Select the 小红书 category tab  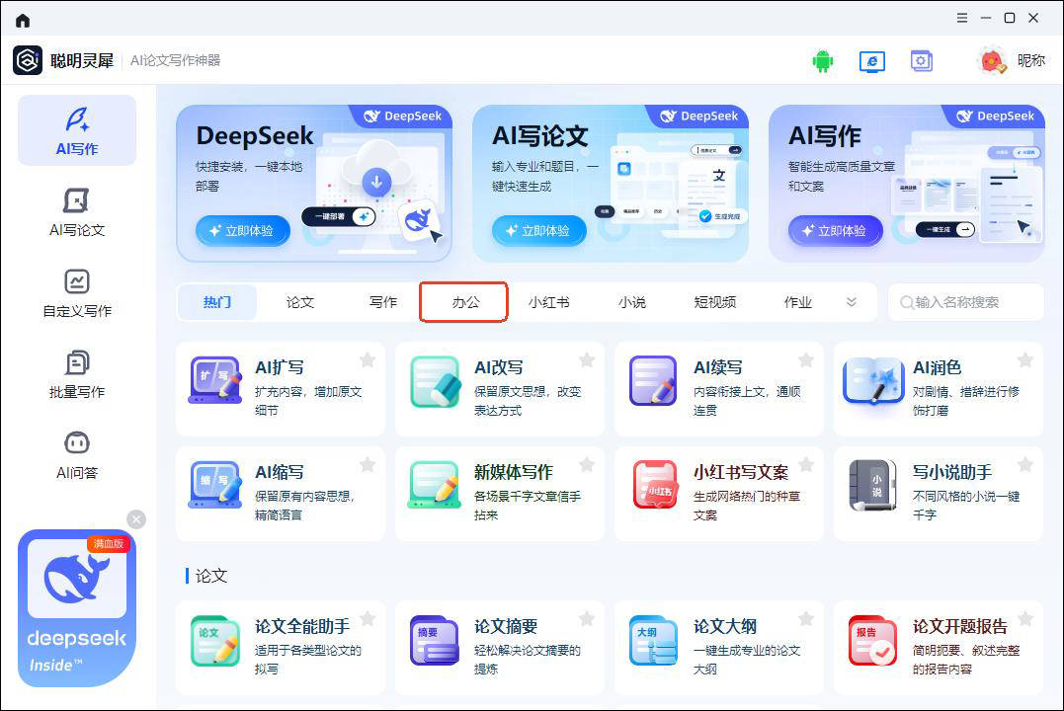[x=548, y=302]
